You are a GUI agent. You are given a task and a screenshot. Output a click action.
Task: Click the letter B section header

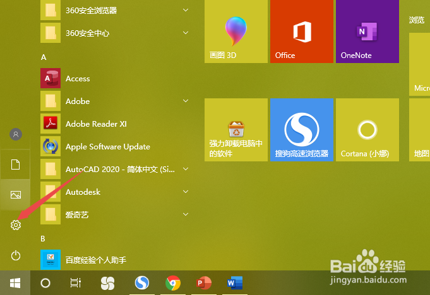click(x=43, y=239)
